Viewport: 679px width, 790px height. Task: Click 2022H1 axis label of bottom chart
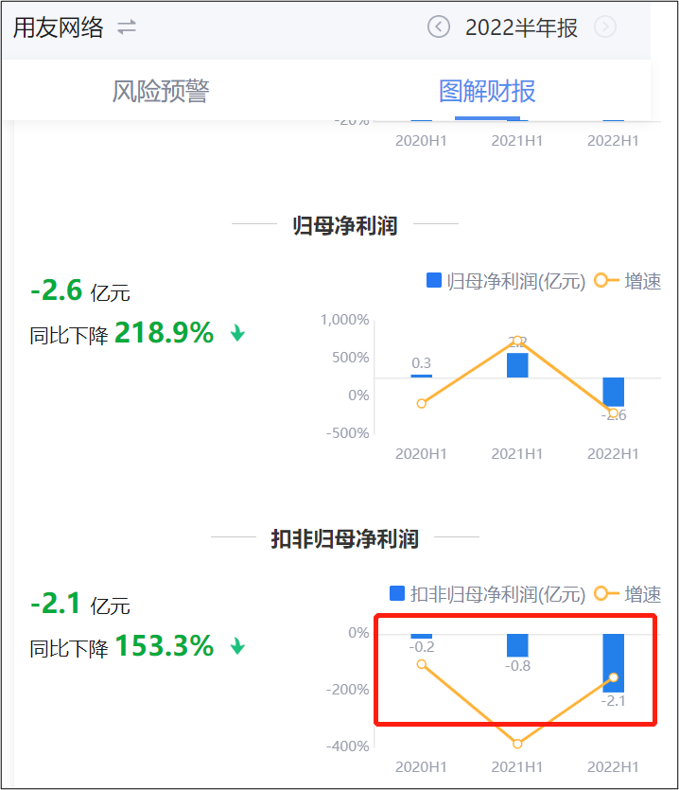[613, 767]
